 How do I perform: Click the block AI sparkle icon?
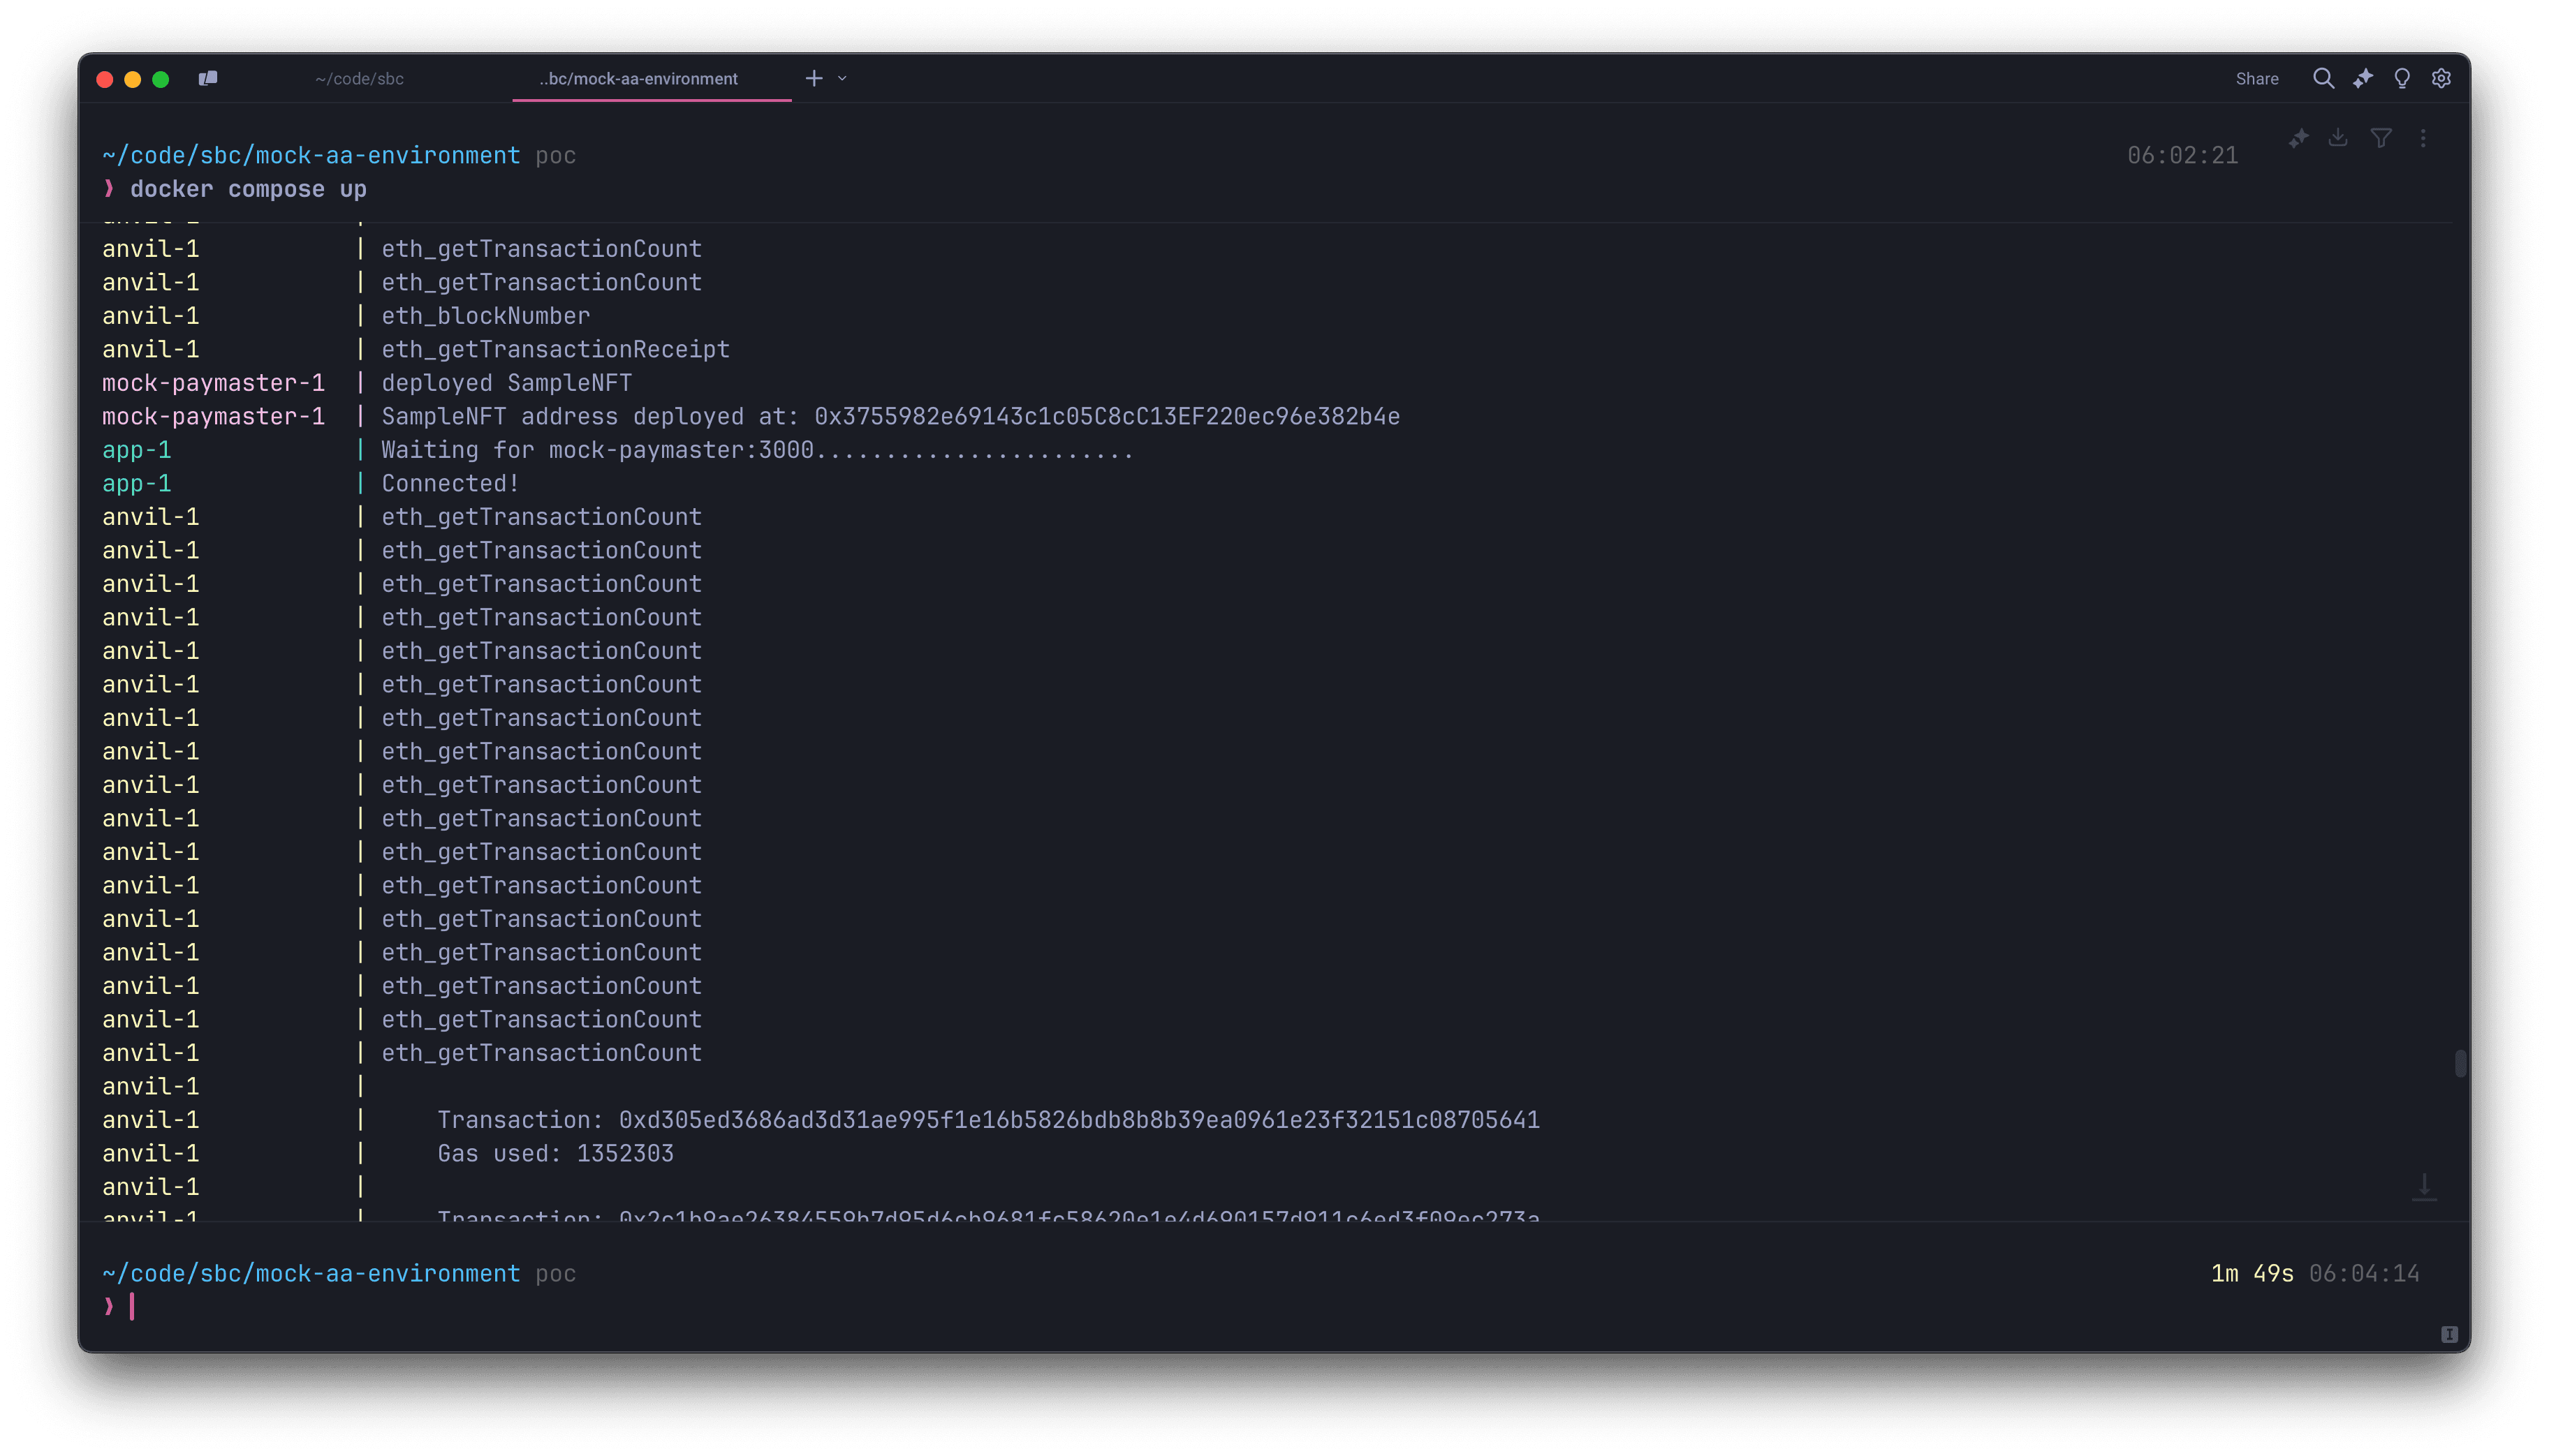[2298, 138]
